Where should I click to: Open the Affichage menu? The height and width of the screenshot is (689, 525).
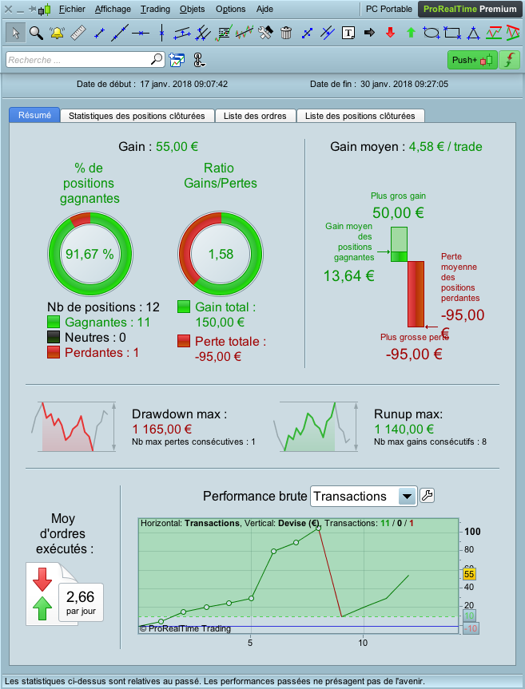pos(113,9)
